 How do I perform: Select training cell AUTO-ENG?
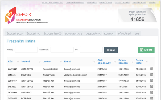coord(26,93)
